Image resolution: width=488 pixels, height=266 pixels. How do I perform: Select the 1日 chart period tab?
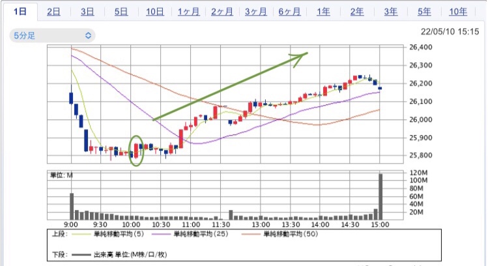click(x=20, y=12)
